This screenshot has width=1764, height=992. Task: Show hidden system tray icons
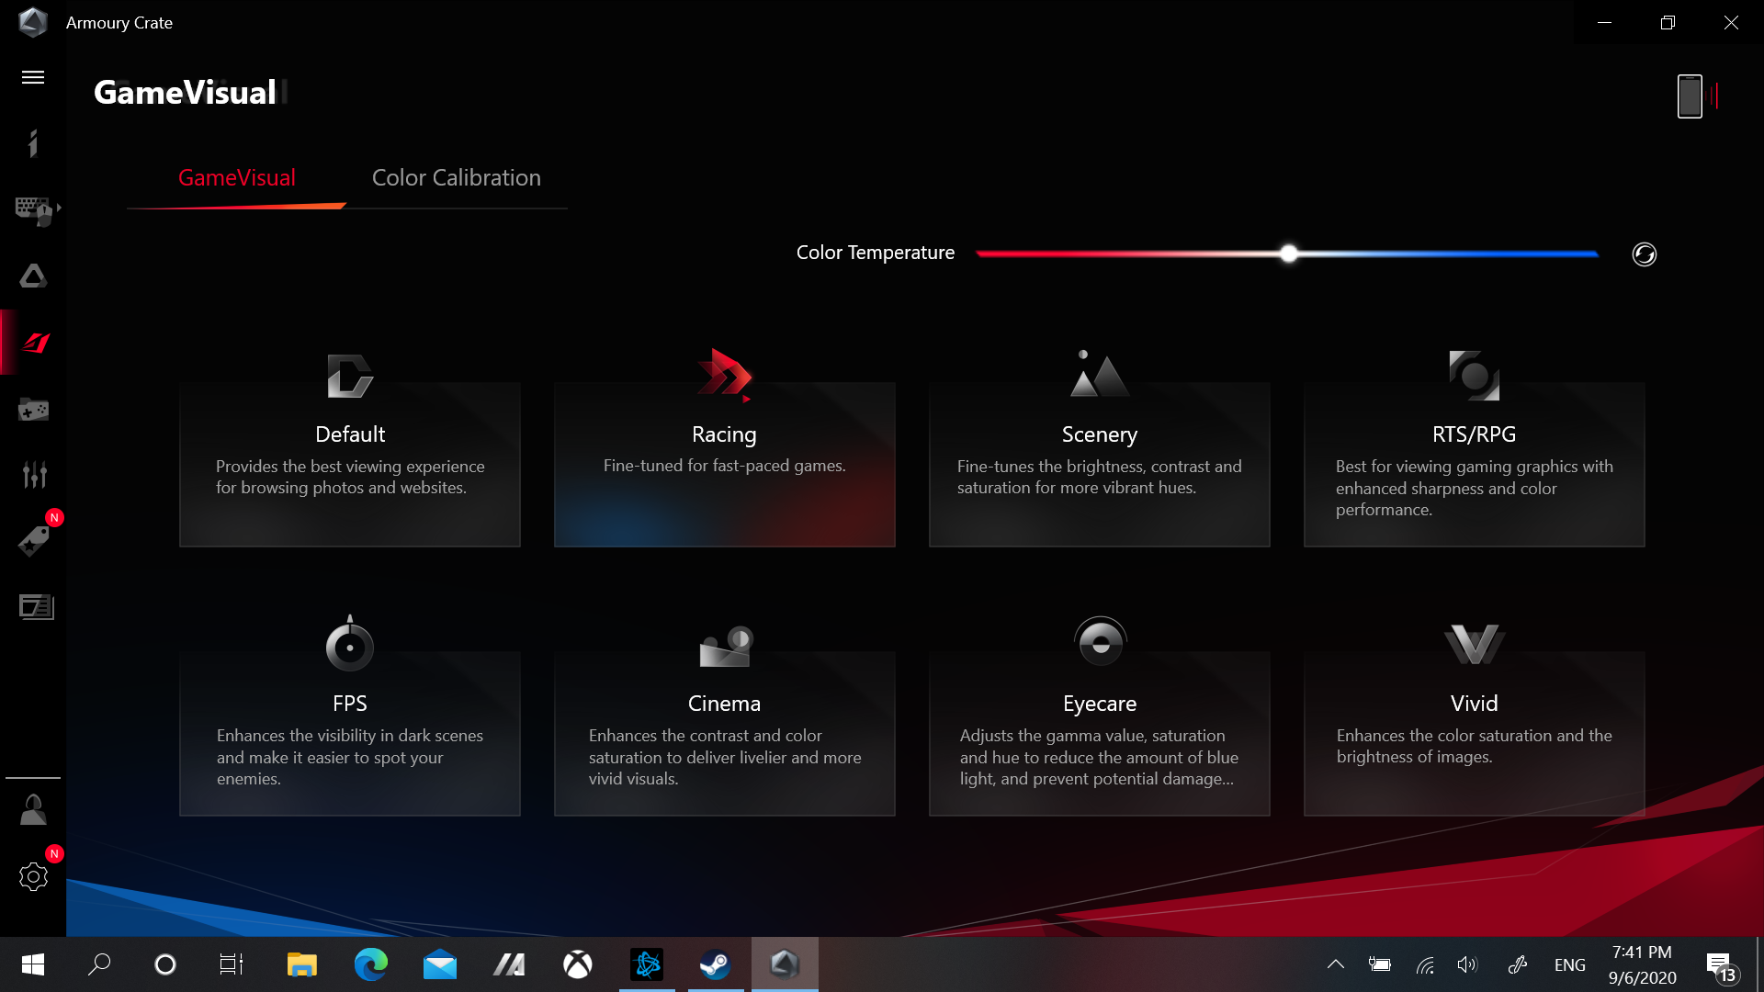1336,964
